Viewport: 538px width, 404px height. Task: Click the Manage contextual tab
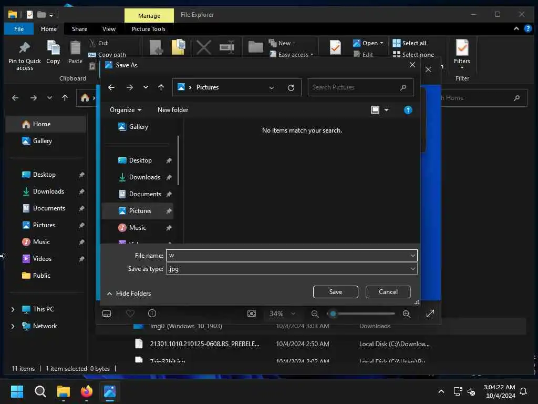[x=149, y=15]
